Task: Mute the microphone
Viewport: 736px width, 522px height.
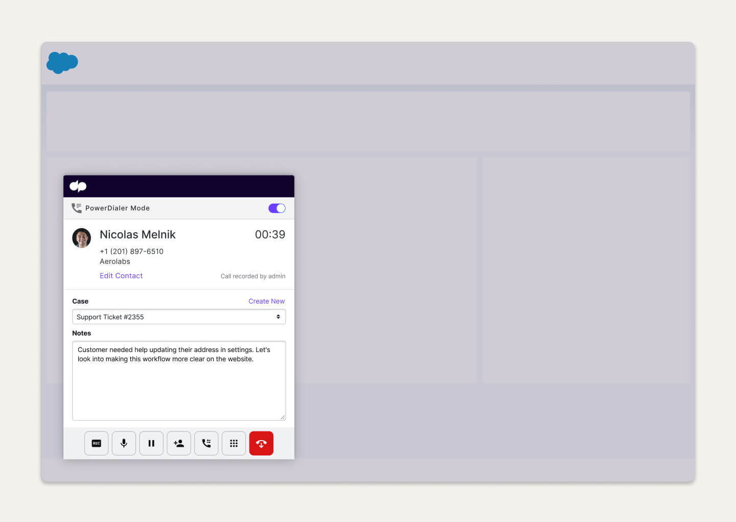Action: point(124,443)
